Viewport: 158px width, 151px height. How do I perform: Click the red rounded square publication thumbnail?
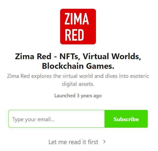78,27
